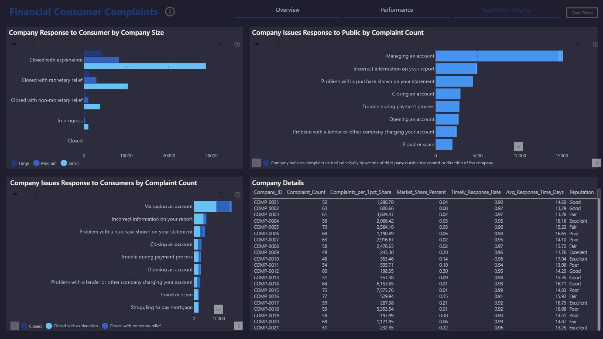The width and height of the screenshot is (603, 339).
Task: Show next legend items in Response to Consumers chart
Action: 238,326
